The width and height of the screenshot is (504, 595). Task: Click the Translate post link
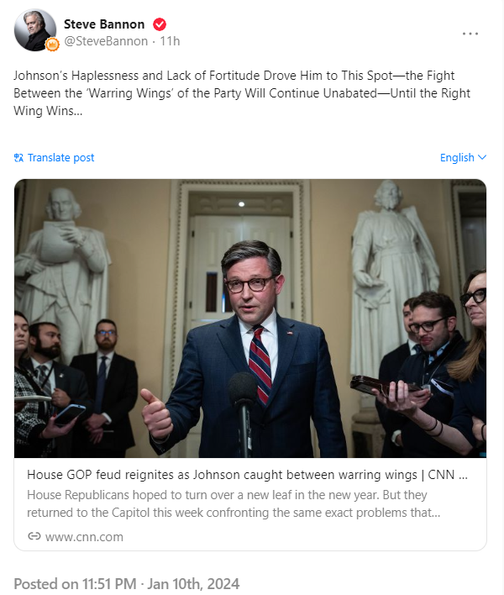click(60, 157)
